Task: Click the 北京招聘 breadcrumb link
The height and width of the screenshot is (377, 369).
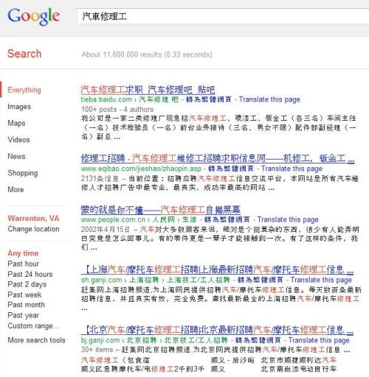Action: pos(142,340)
